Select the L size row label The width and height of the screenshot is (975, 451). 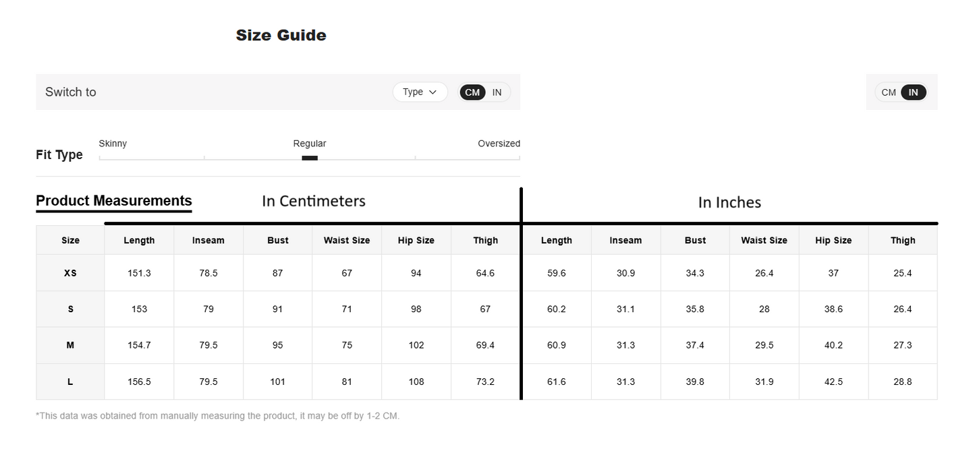(69, 381)
